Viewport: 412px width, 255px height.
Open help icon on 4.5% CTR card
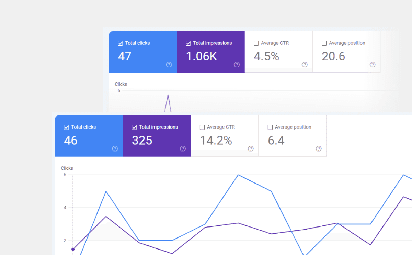[305, 65]
